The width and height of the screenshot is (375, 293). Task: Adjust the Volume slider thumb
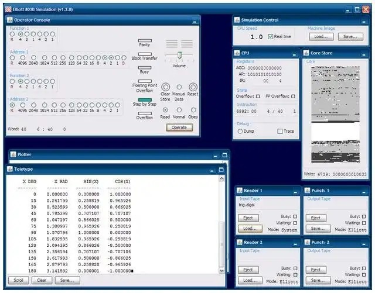pos(179,55)
